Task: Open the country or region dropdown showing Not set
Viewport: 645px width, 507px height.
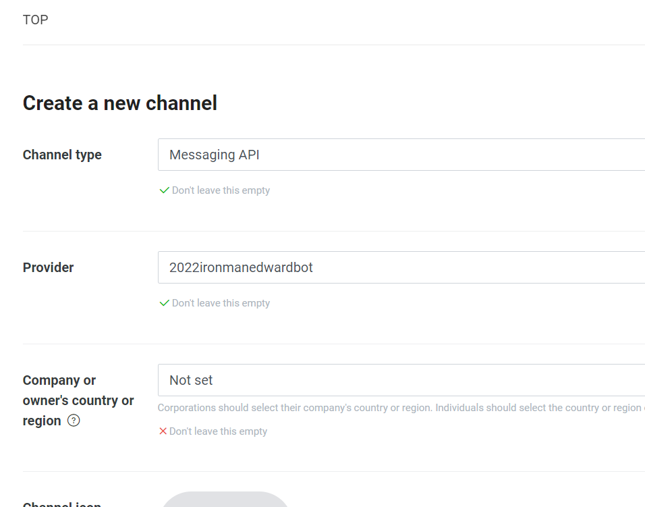Action: click(x=401, y=380)
